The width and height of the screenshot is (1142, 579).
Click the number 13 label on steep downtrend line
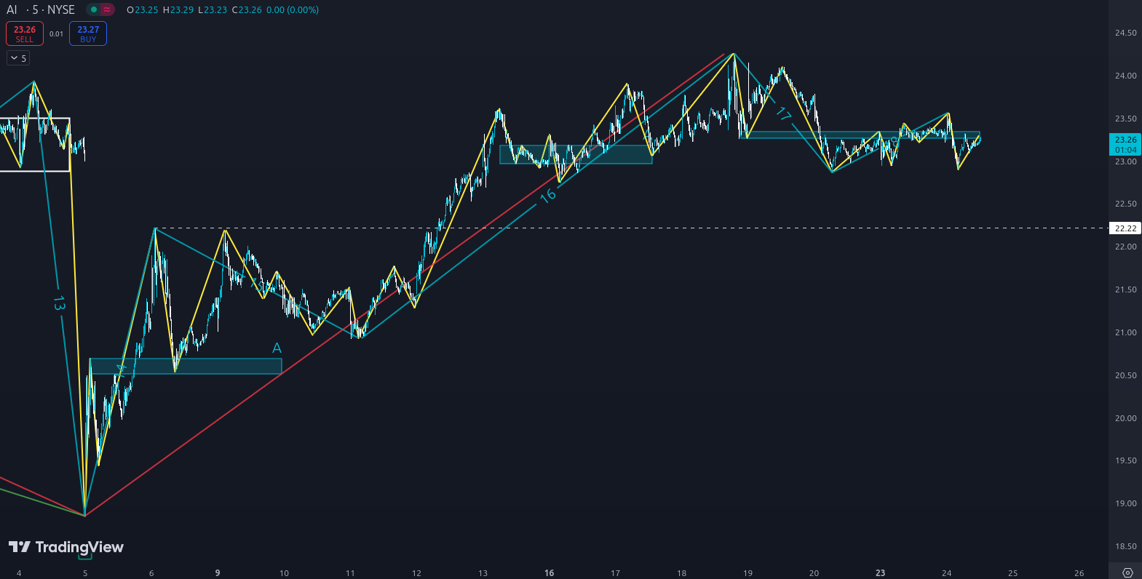[59, 303]
